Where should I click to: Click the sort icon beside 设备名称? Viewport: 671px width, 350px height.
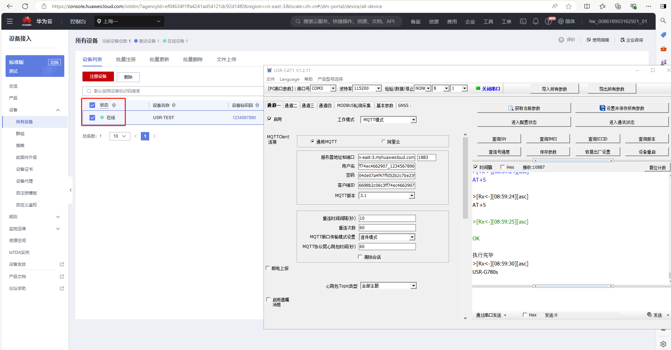(x=174, y=105)
